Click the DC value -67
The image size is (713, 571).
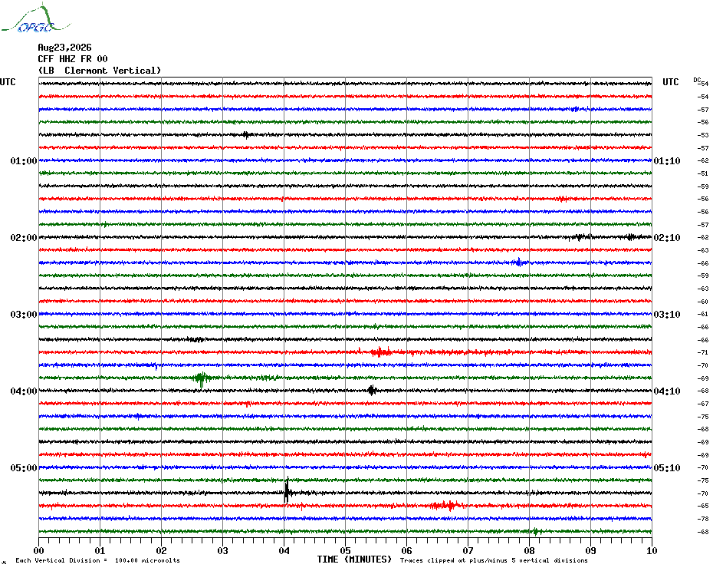point(704,404)
